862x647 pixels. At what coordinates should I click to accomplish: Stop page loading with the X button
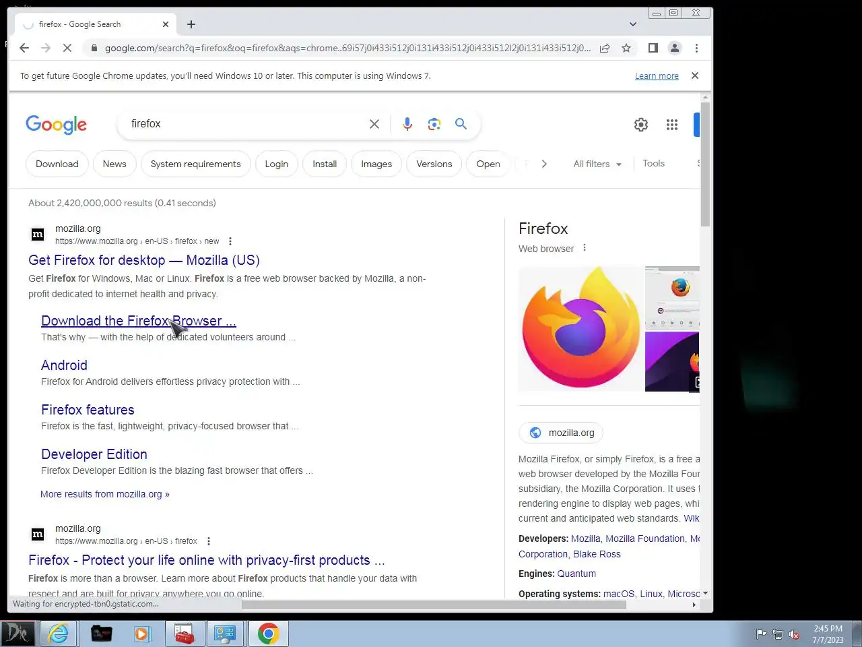[67, 48]
